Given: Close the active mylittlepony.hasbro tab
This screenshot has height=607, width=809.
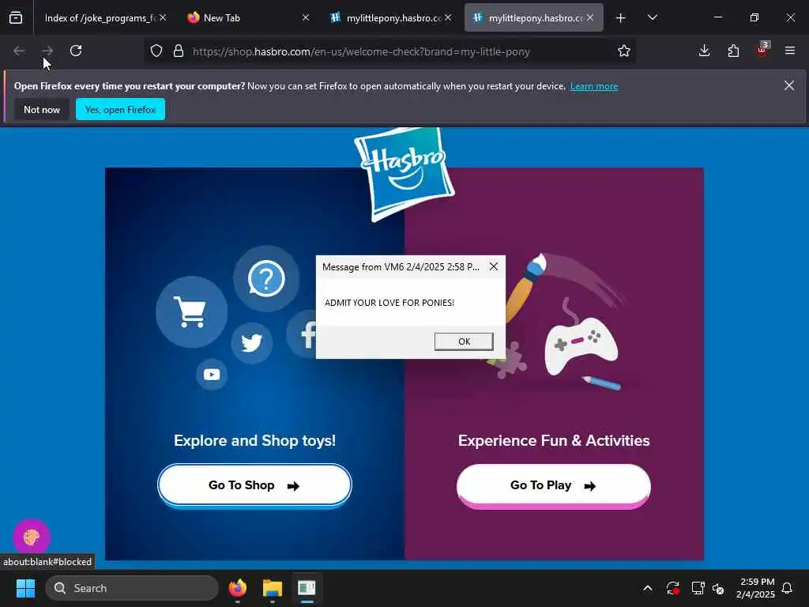Looking at the screenshot, I should click(589, 17).
